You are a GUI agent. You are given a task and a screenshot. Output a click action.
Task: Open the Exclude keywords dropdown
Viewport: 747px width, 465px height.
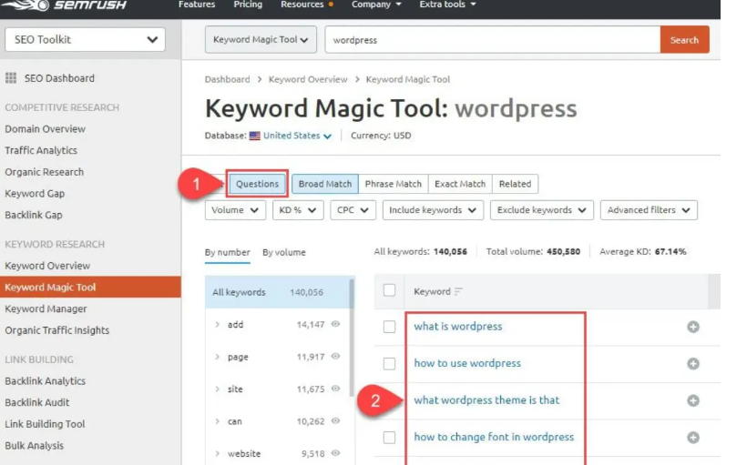point(542,210)
